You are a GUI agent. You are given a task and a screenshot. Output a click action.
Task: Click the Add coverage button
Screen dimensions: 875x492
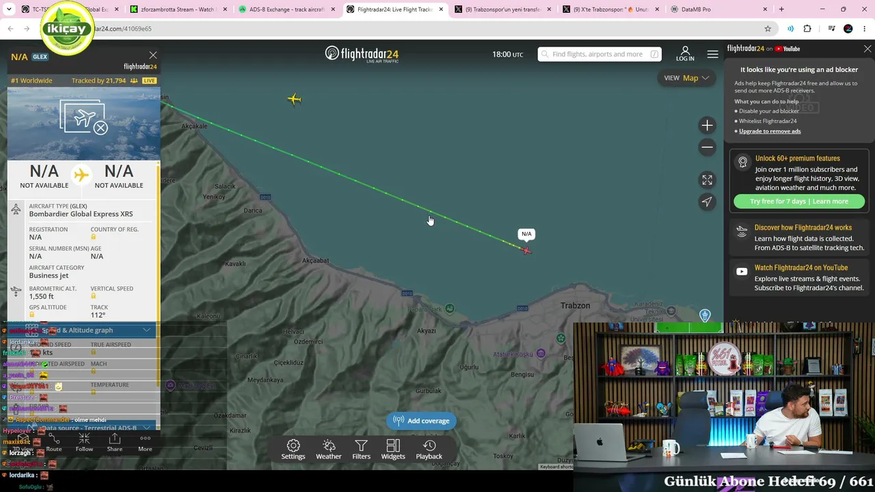pos(421,421)
